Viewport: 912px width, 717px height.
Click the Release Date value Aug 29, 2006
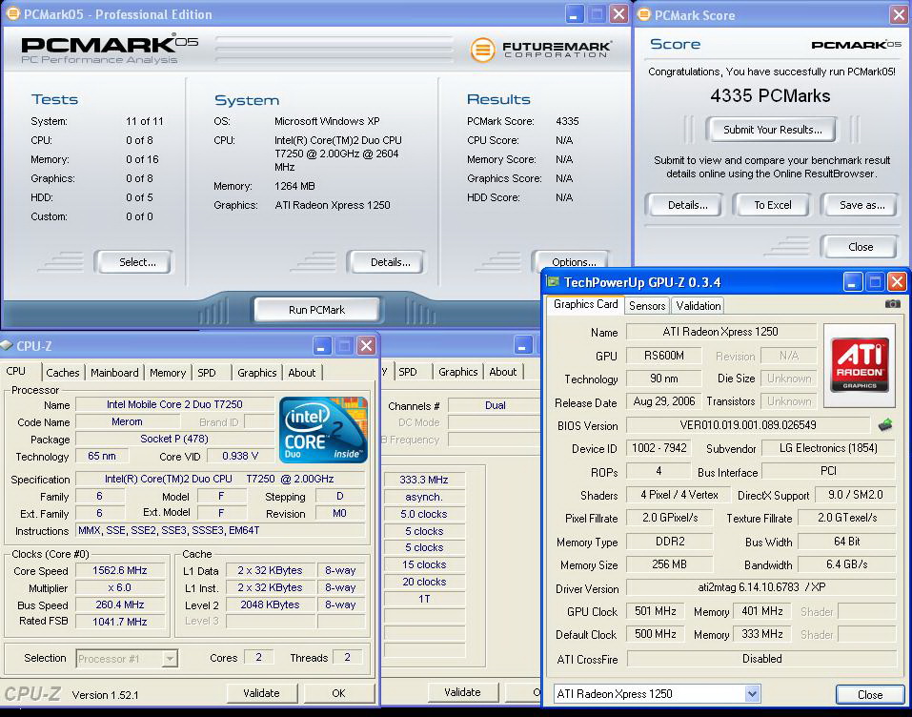pyautogui.click(x=663, y=401)
